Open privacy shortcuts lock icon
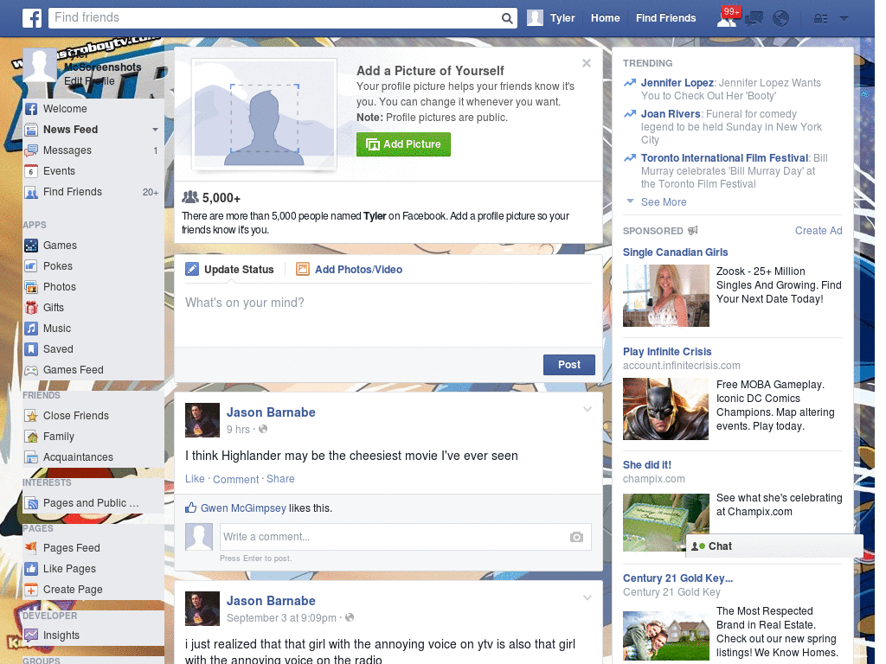 [x=820, y=19]
